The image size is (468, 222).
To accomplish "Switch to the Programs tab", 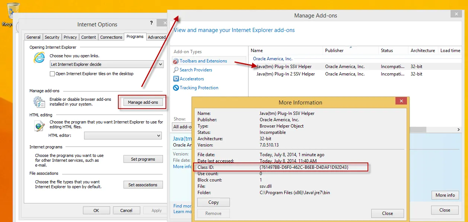I will pos(135,36).
